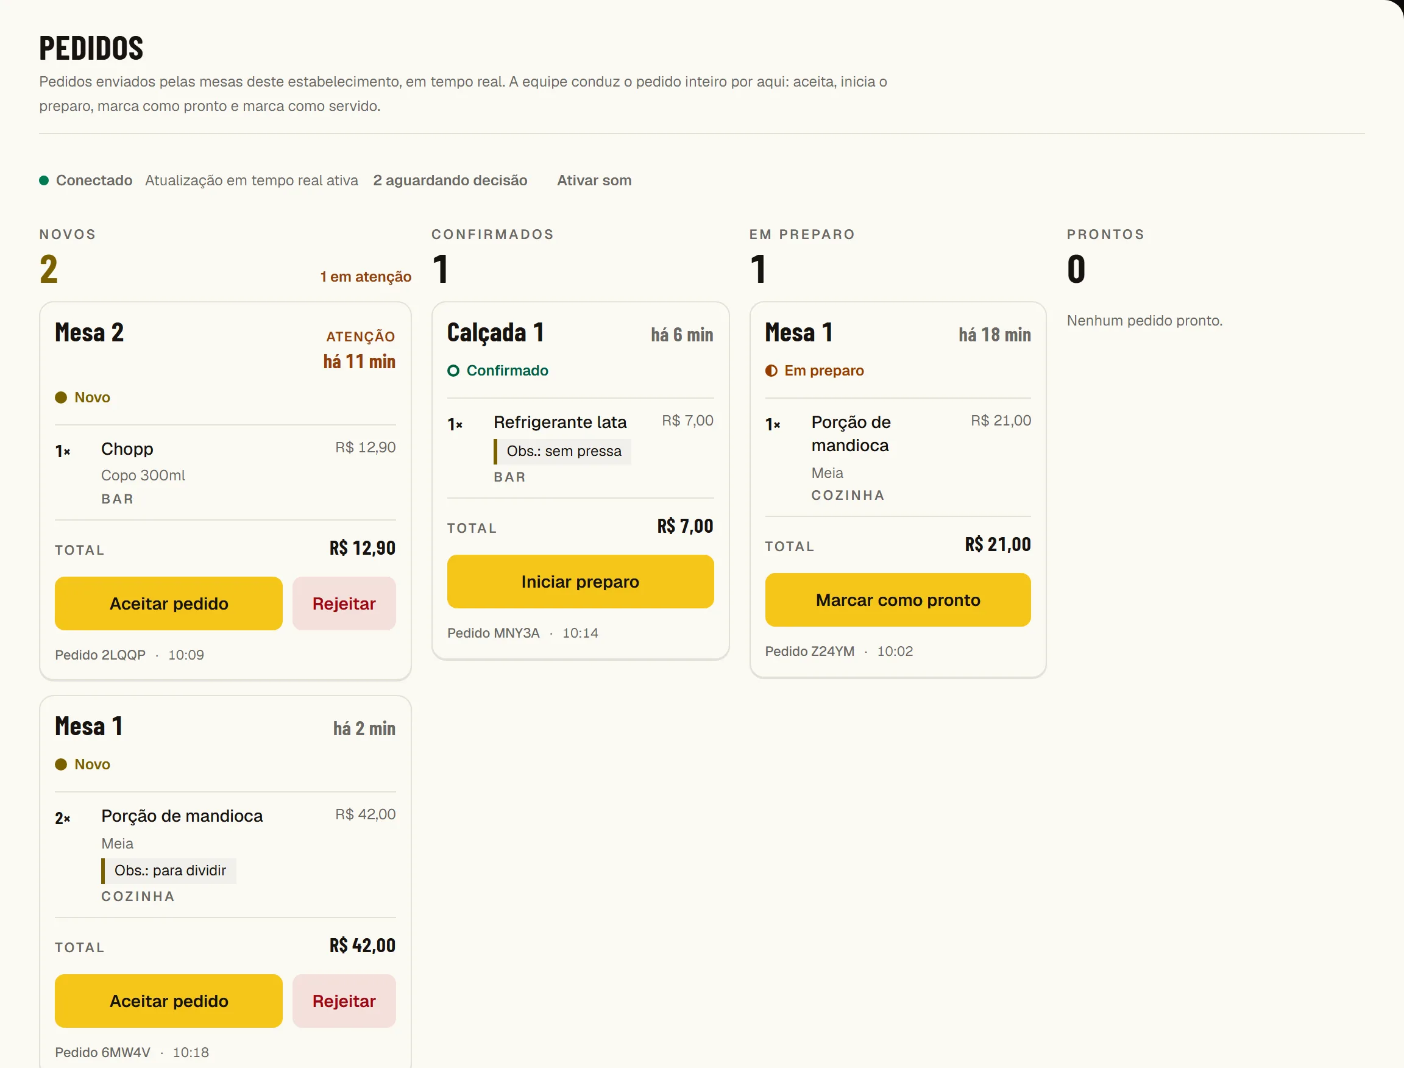The width and height of the screenshot is (1404, 1068).
Task: Click the 'há 2 min' timestamp
Action: (x=364, y=728)
